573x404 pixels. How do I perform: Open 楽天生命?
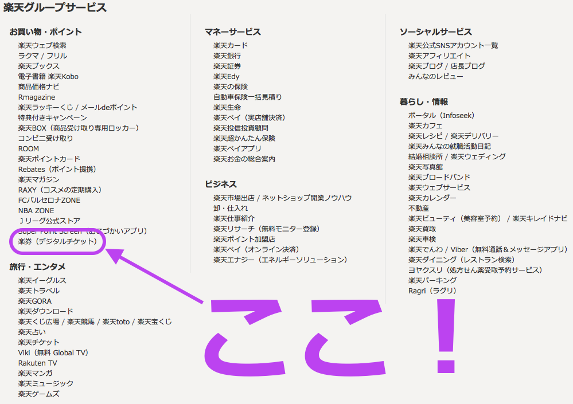click(227, 107)
